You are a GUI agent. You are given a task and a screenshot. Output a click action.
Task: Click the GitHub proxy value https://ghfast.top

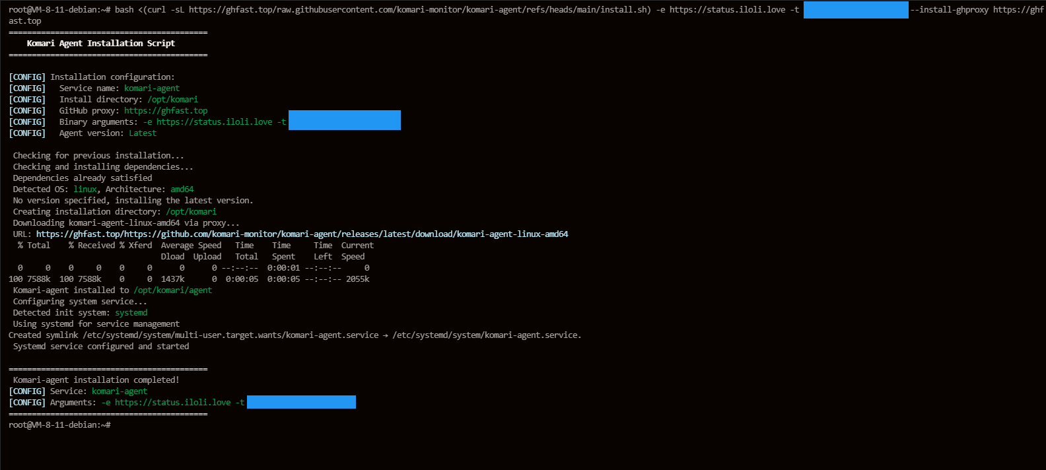click(166, 111)
